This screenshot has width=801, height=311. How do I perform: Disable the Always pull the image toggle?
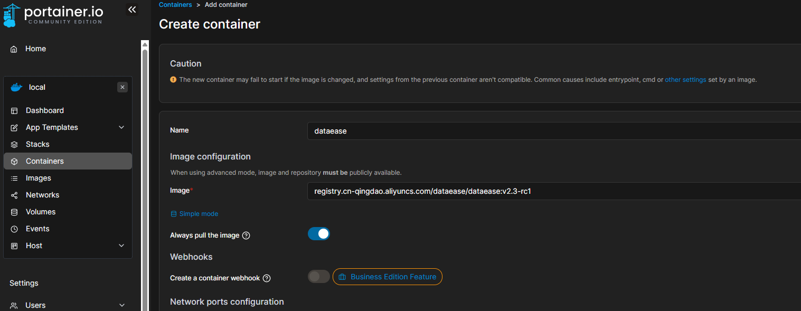click(x=318, y=234)
